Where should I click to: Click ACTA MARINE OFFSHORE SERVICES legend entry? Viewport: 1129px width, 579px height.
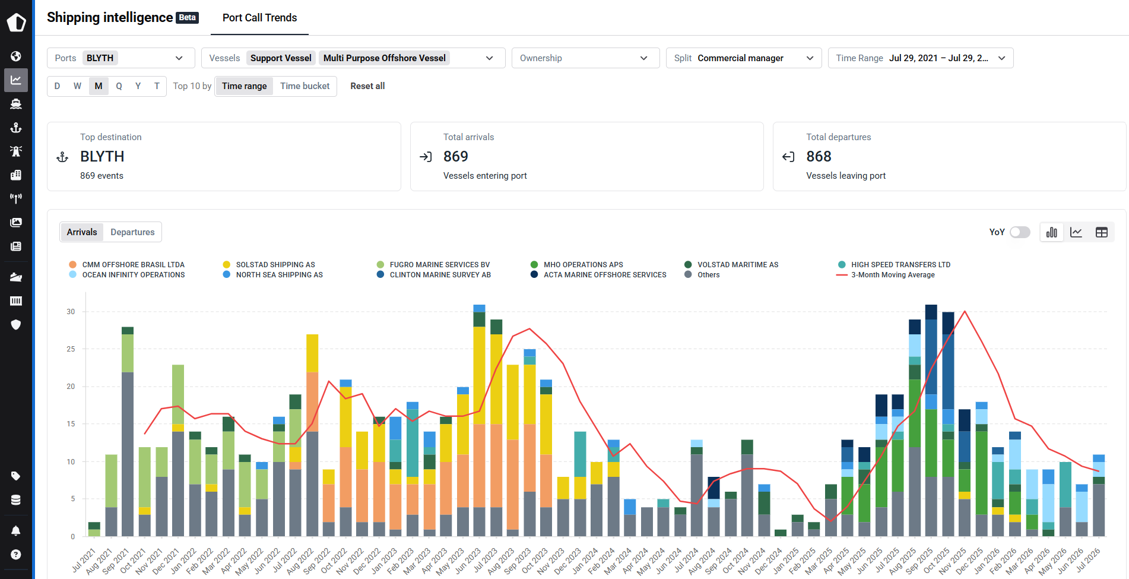tap(598, 275)
